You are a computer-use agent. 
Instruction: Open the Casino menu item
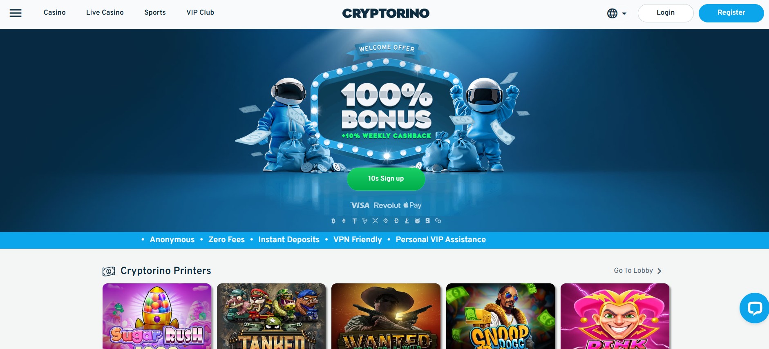[x=55, y=13]
